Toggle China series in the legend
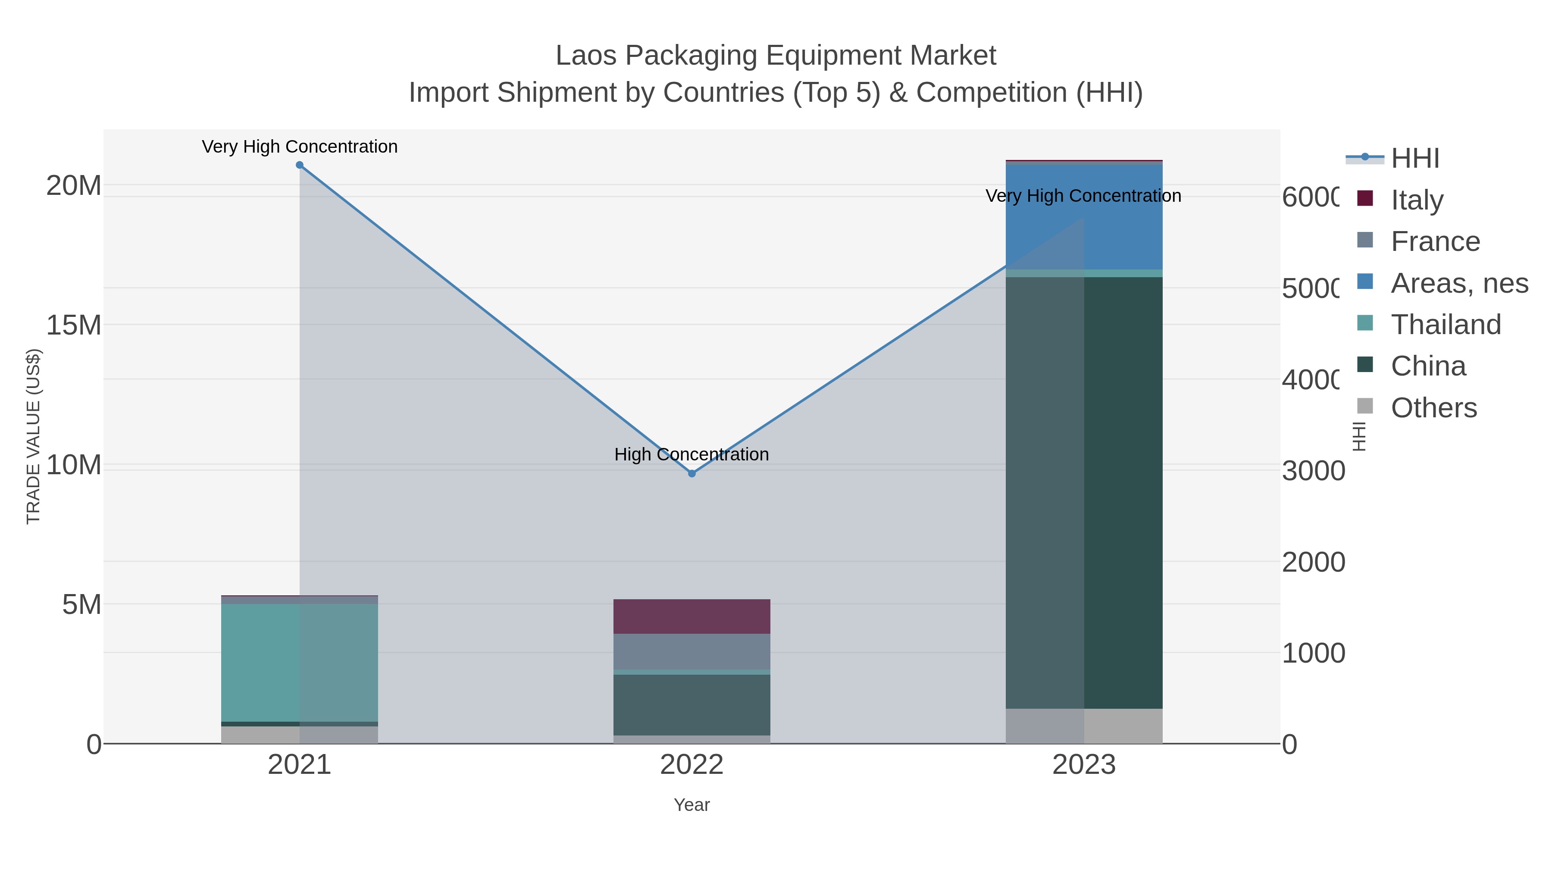Screen dimensions: 1552x873 (1411, 366)
